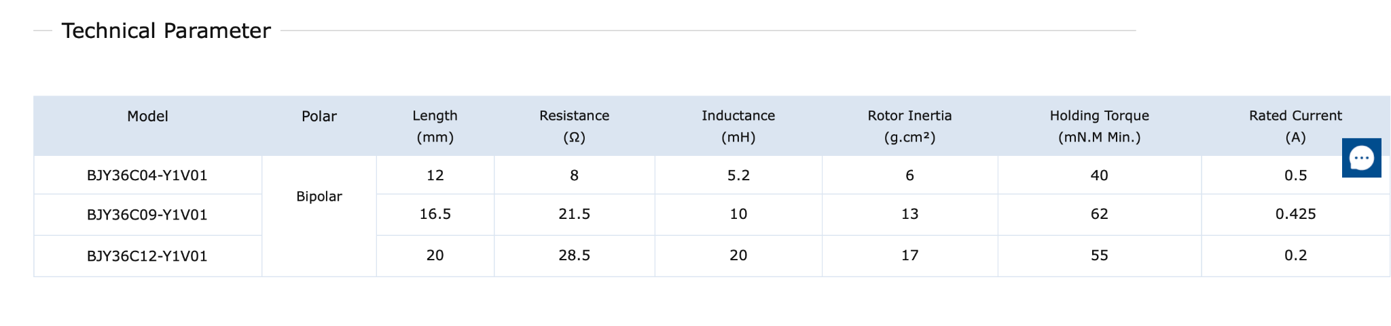Select model BJY36C09-Y1V01 cell
Viewport: 1391px width, 326px height.
(x=147, y=215)
